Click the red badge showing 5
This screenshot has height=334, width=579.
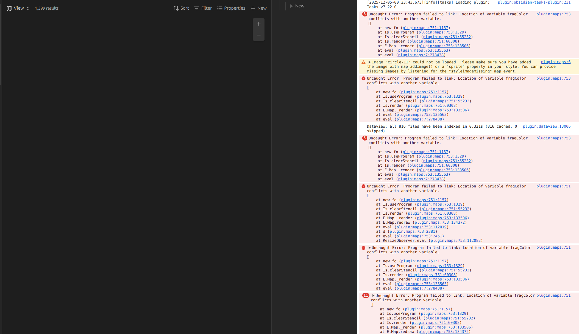tap(364, 138)
